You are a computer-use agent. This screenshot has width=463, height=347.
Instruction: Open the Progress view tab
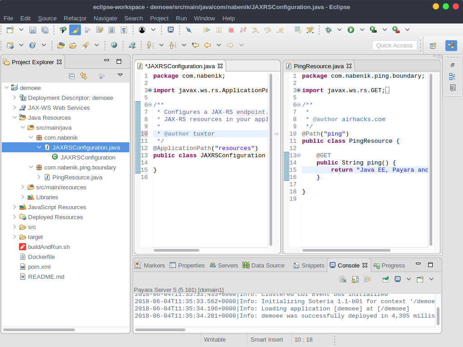tap(389, 265)
